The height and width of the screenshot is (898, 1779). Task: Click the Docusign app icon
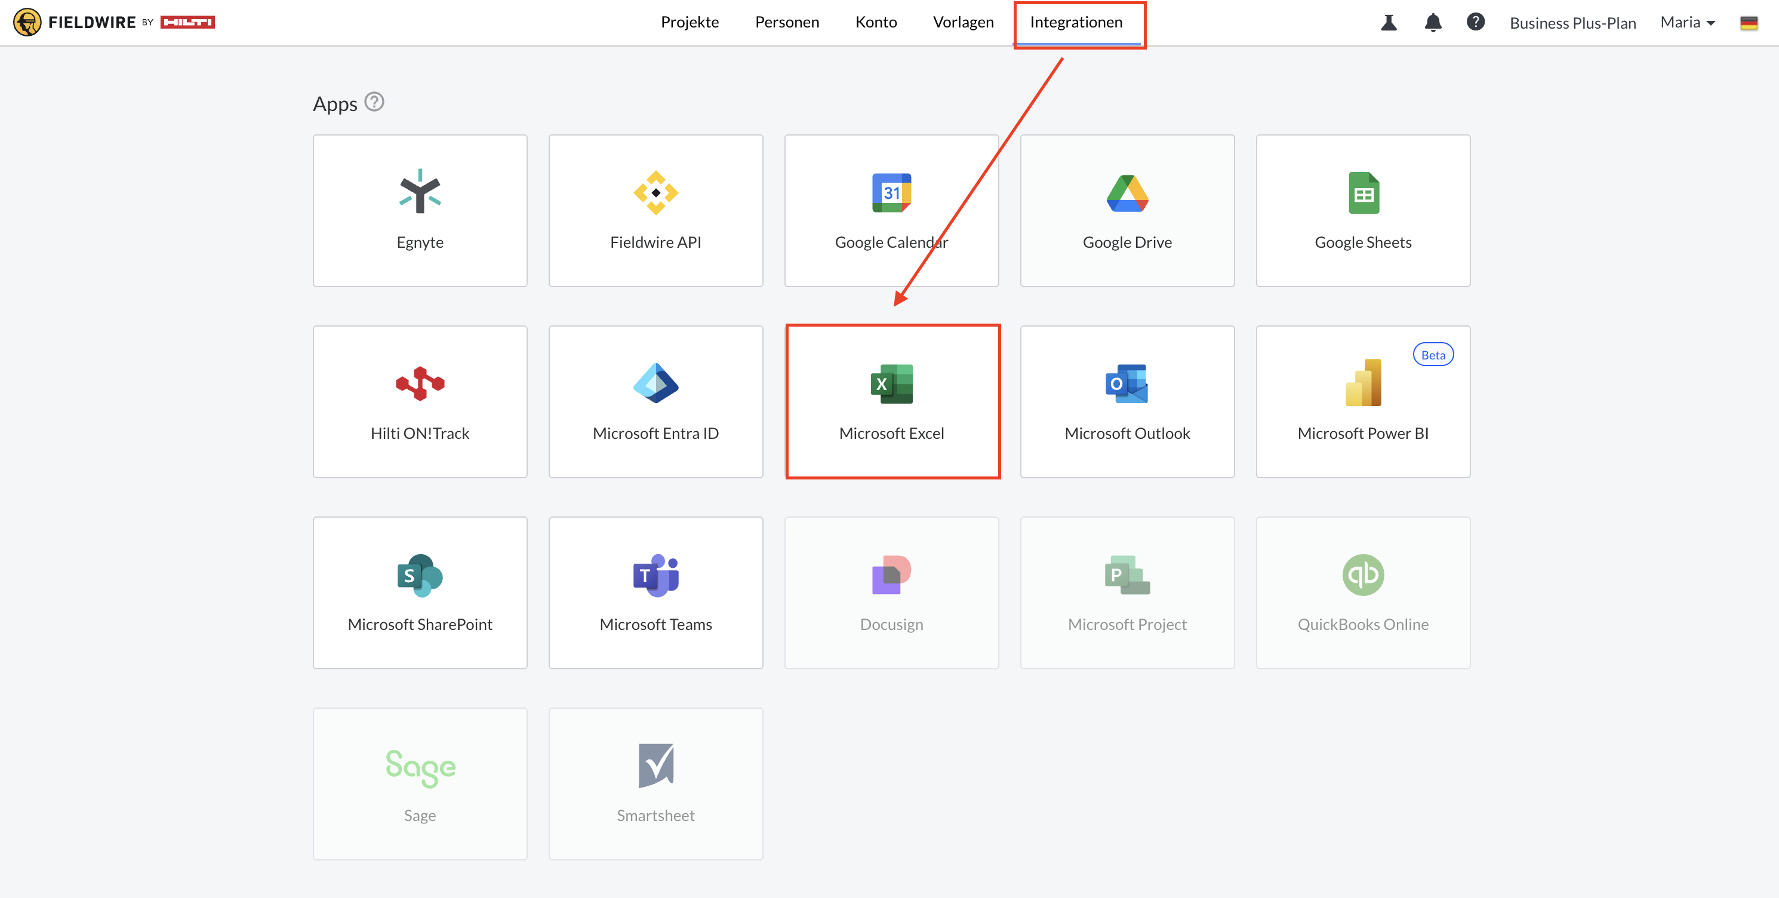891,575
